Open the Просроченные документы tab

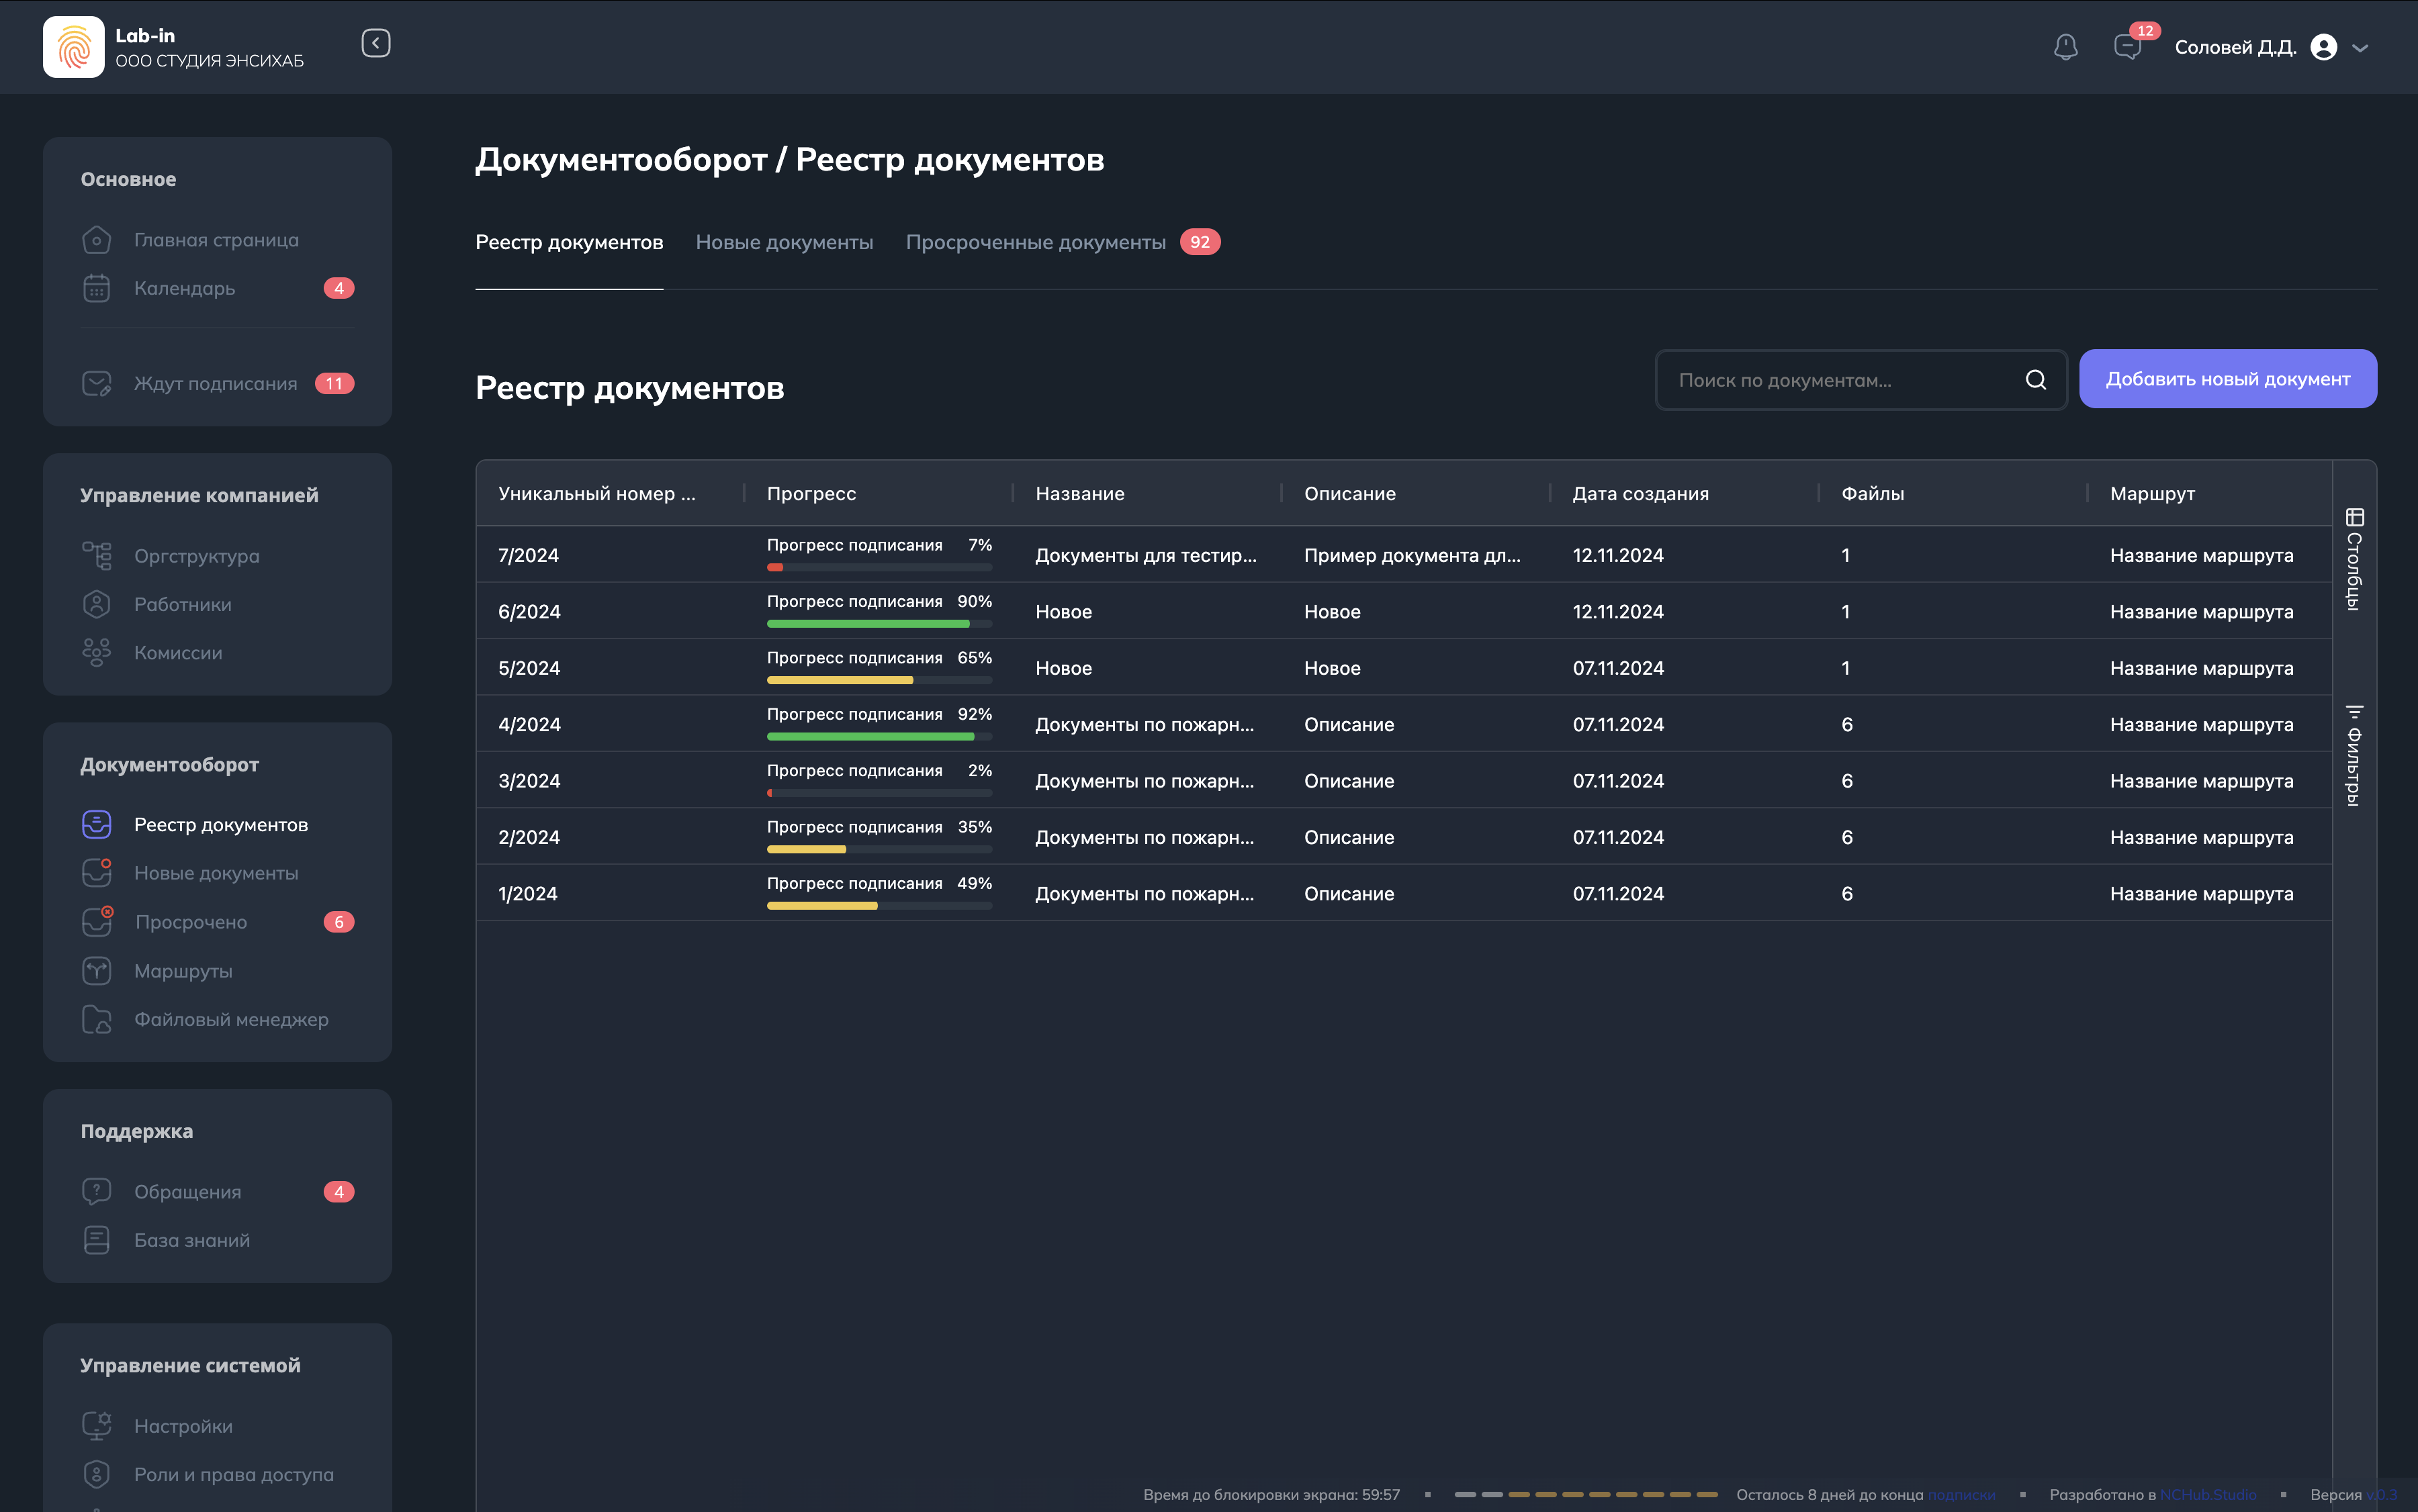tap(1034, 243)
